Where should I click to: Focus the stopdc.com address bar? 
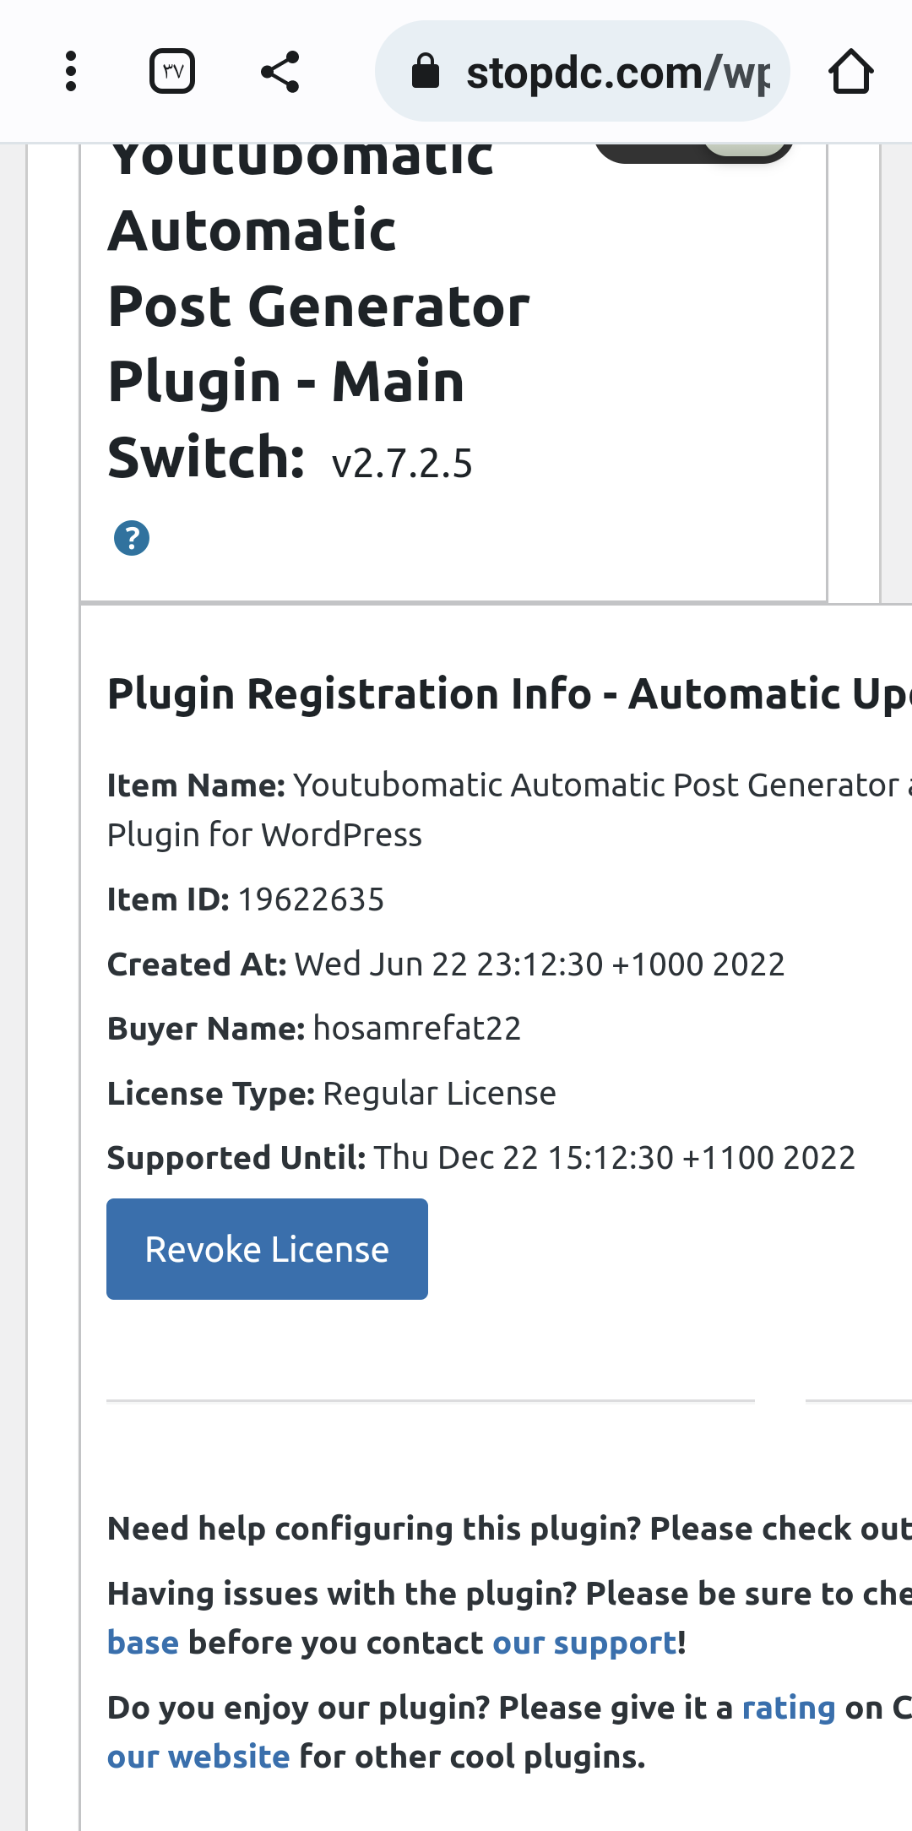583,71
